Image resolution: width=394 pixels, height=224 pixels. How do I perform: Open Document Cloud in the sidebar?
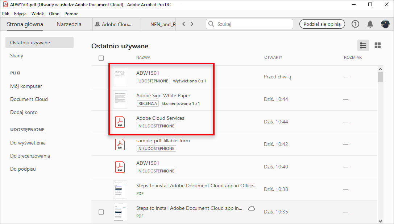click(29, 99)
